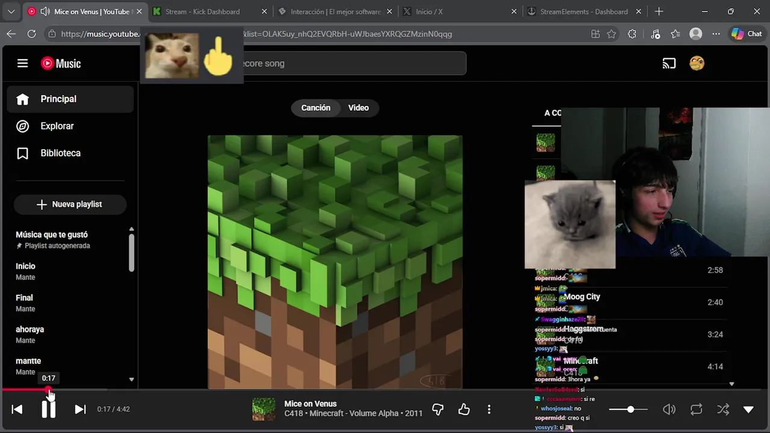The width and height of the screenshot is (770, 433).
Task: Open Copilot Chat
Action: click(747, 34)
